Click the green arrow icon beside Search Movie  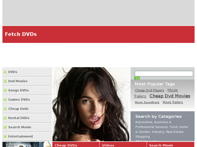5,127
